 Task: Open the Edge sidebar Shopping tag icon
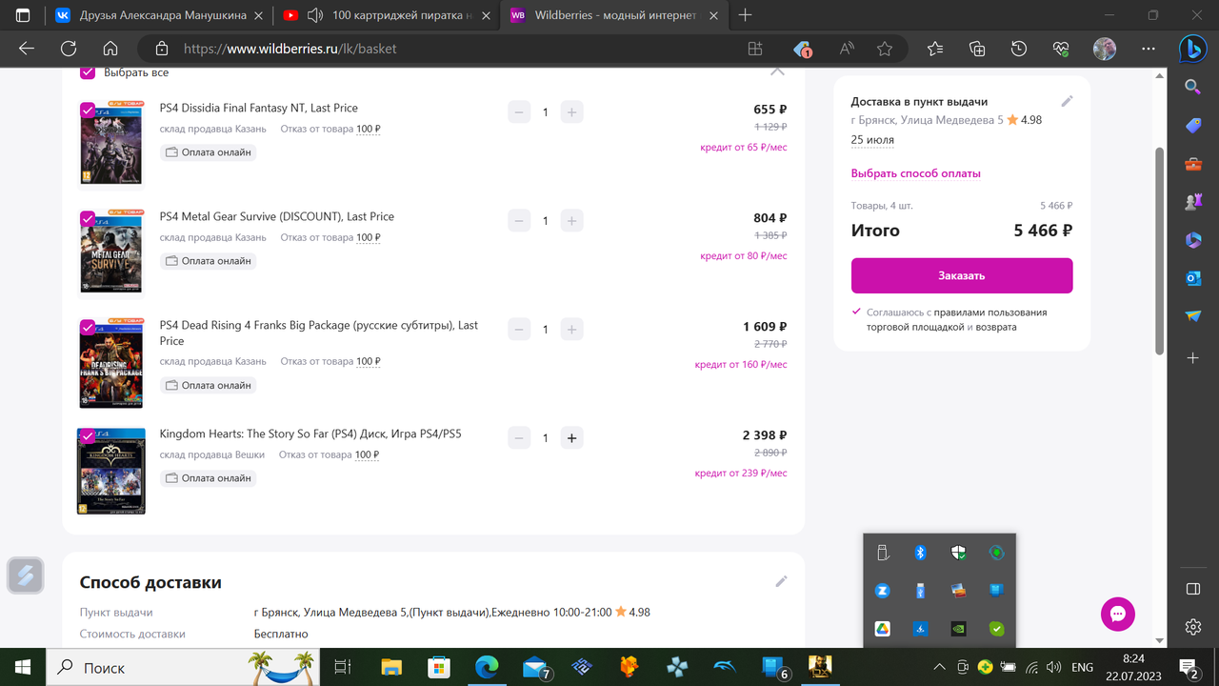[x=1193, y=126]
